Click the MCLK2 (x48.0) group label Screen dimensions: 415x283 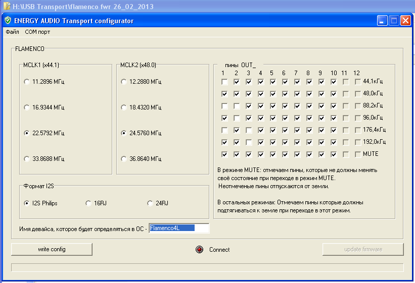138,65
